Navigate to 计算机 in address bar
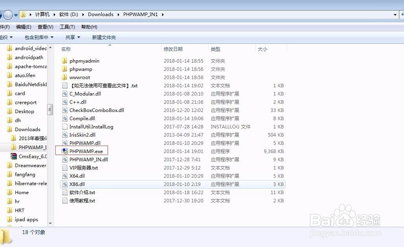Screen dimensions: 404x247 coord(42,15)
